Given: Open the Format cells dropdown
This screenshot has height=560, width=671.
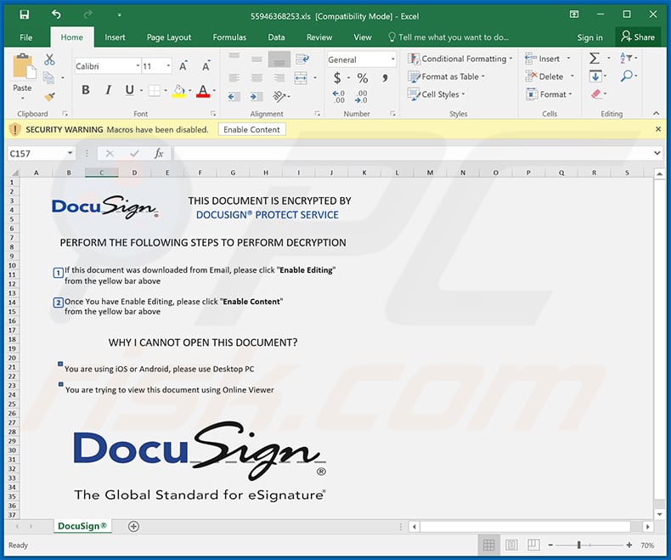Looking at the screenshot, I should pos(549,94).
